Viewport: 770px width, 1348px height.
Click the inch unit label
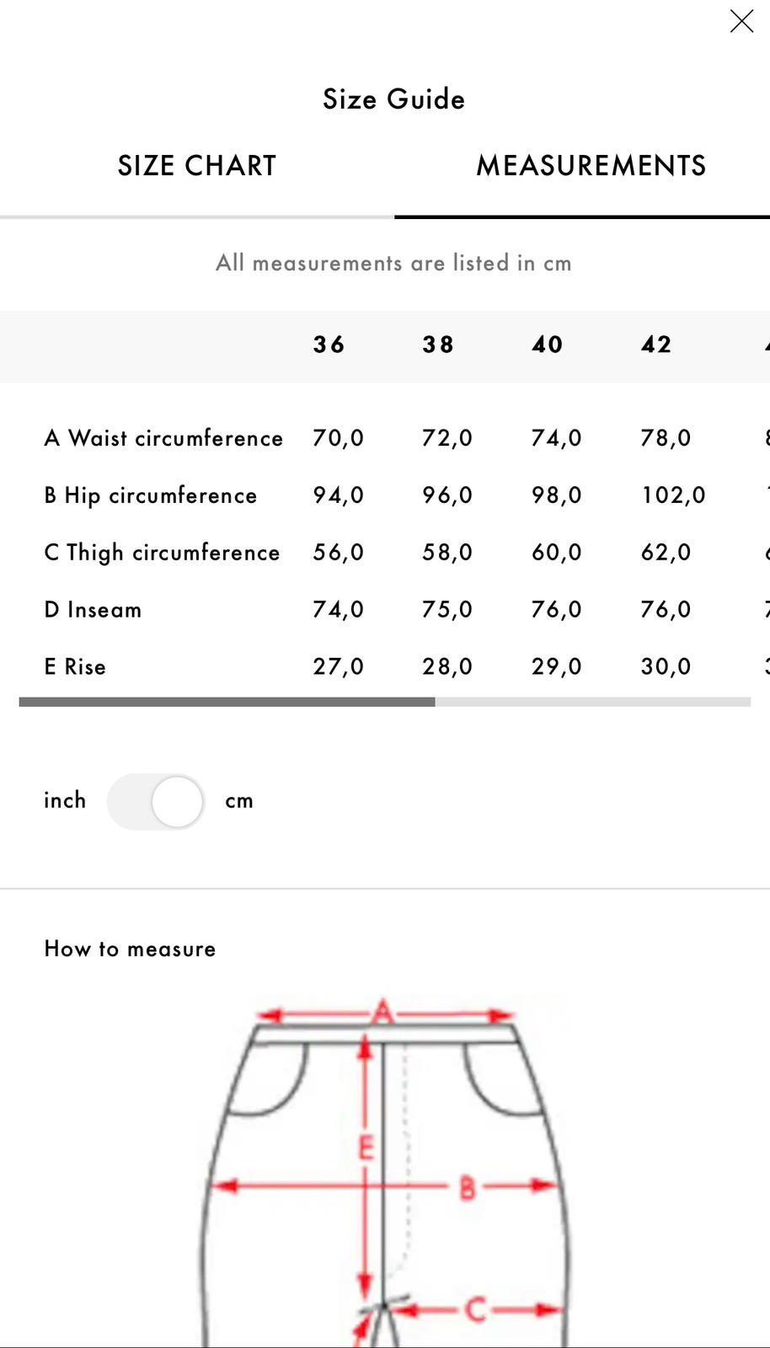pos(65,800)
